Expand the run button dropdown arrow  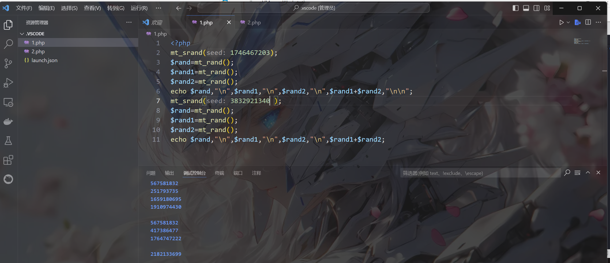tap(568, 22)
